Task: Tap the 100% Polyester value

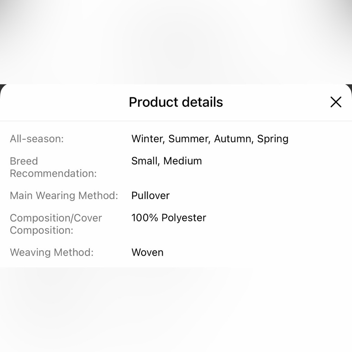Action: pyautogui.click(x=169, y=218)
